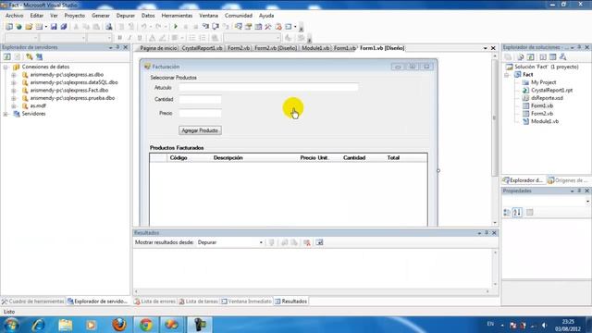Pin the Explorador de servidores panel
The height and width of the screenshot is (333, 592).
(117, 47)
